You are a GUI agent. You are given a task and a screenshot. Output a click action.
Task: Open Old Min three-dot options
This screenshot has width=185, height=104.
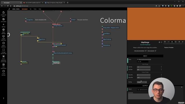coord(161,67)
